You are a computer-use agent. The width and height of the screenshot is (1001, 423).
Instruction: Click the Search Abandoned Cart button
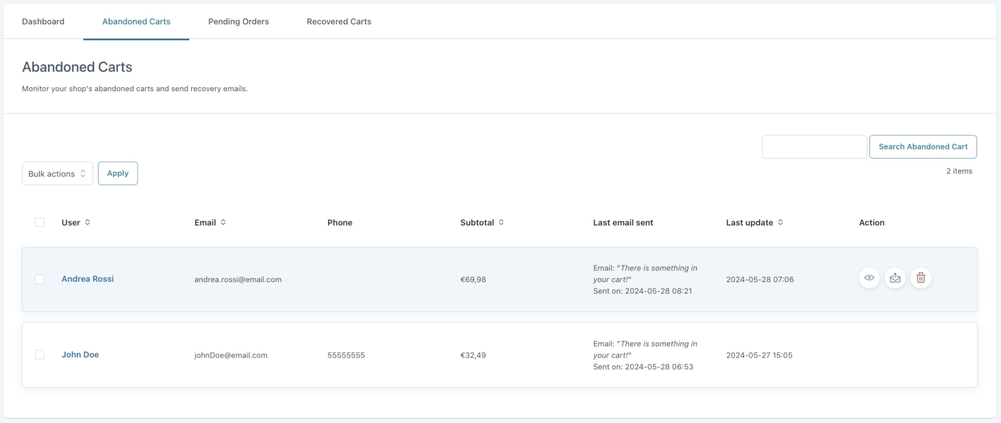coord(922,147)
